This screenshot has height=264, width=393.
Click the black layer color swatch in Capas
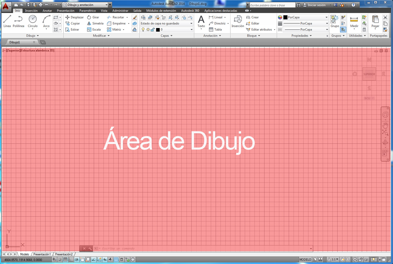click(158, 30)
